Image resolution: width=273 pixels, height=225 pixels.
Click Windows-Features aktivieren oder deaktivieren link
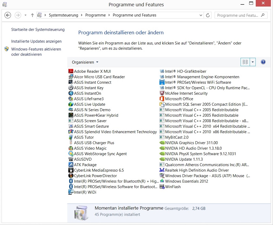click(x=36, y=52)
